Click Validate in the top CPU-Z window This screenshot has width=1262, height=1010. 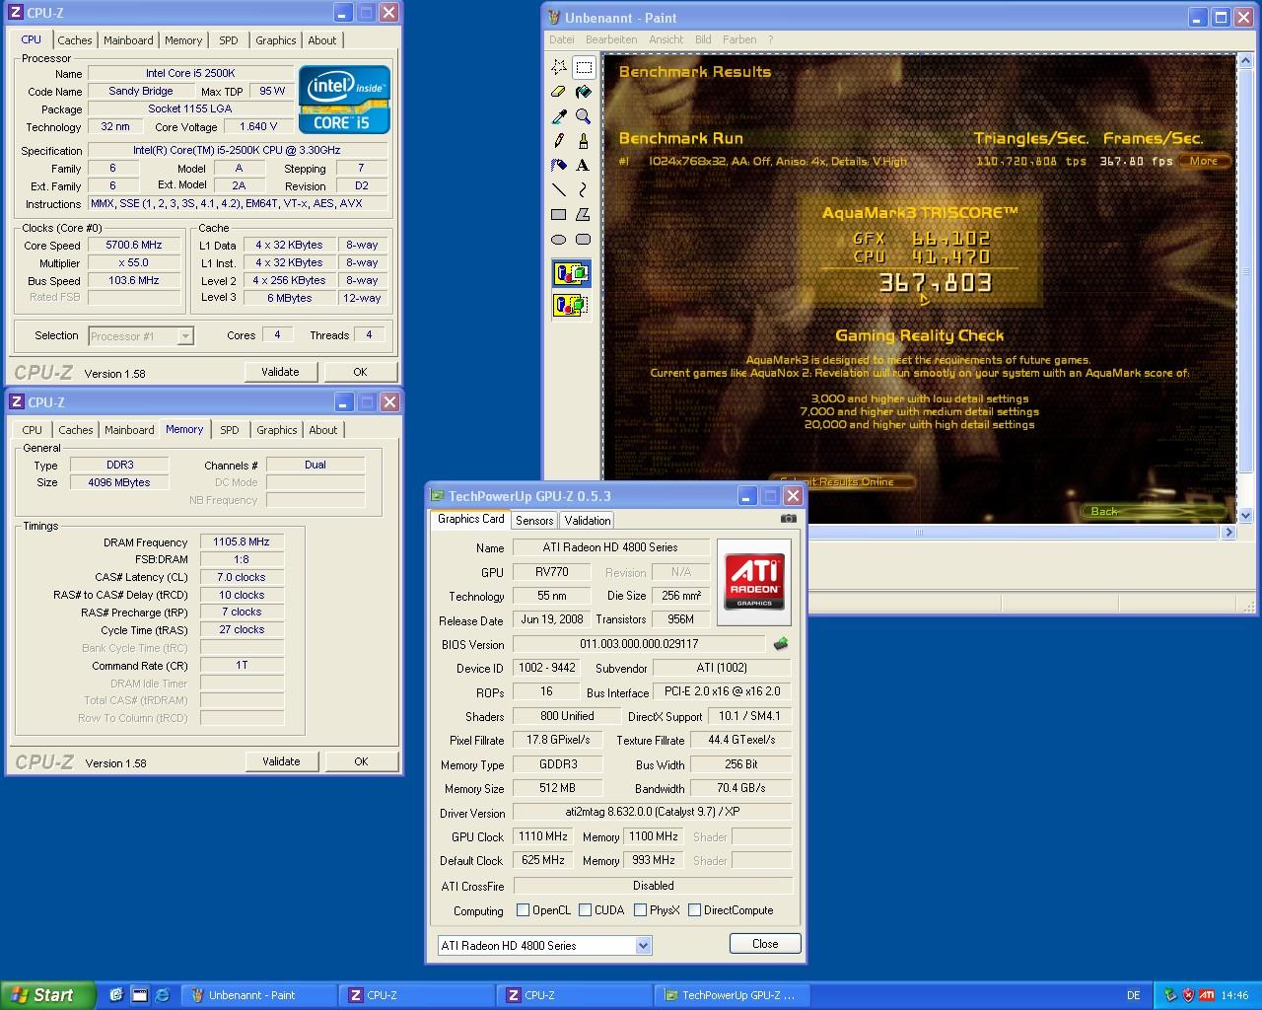tap(280, 372)
